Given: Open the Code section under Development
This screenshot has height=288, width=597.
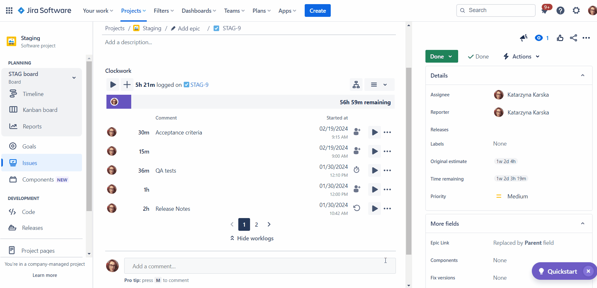Looking at the screenshot, I should click(29, 212).
